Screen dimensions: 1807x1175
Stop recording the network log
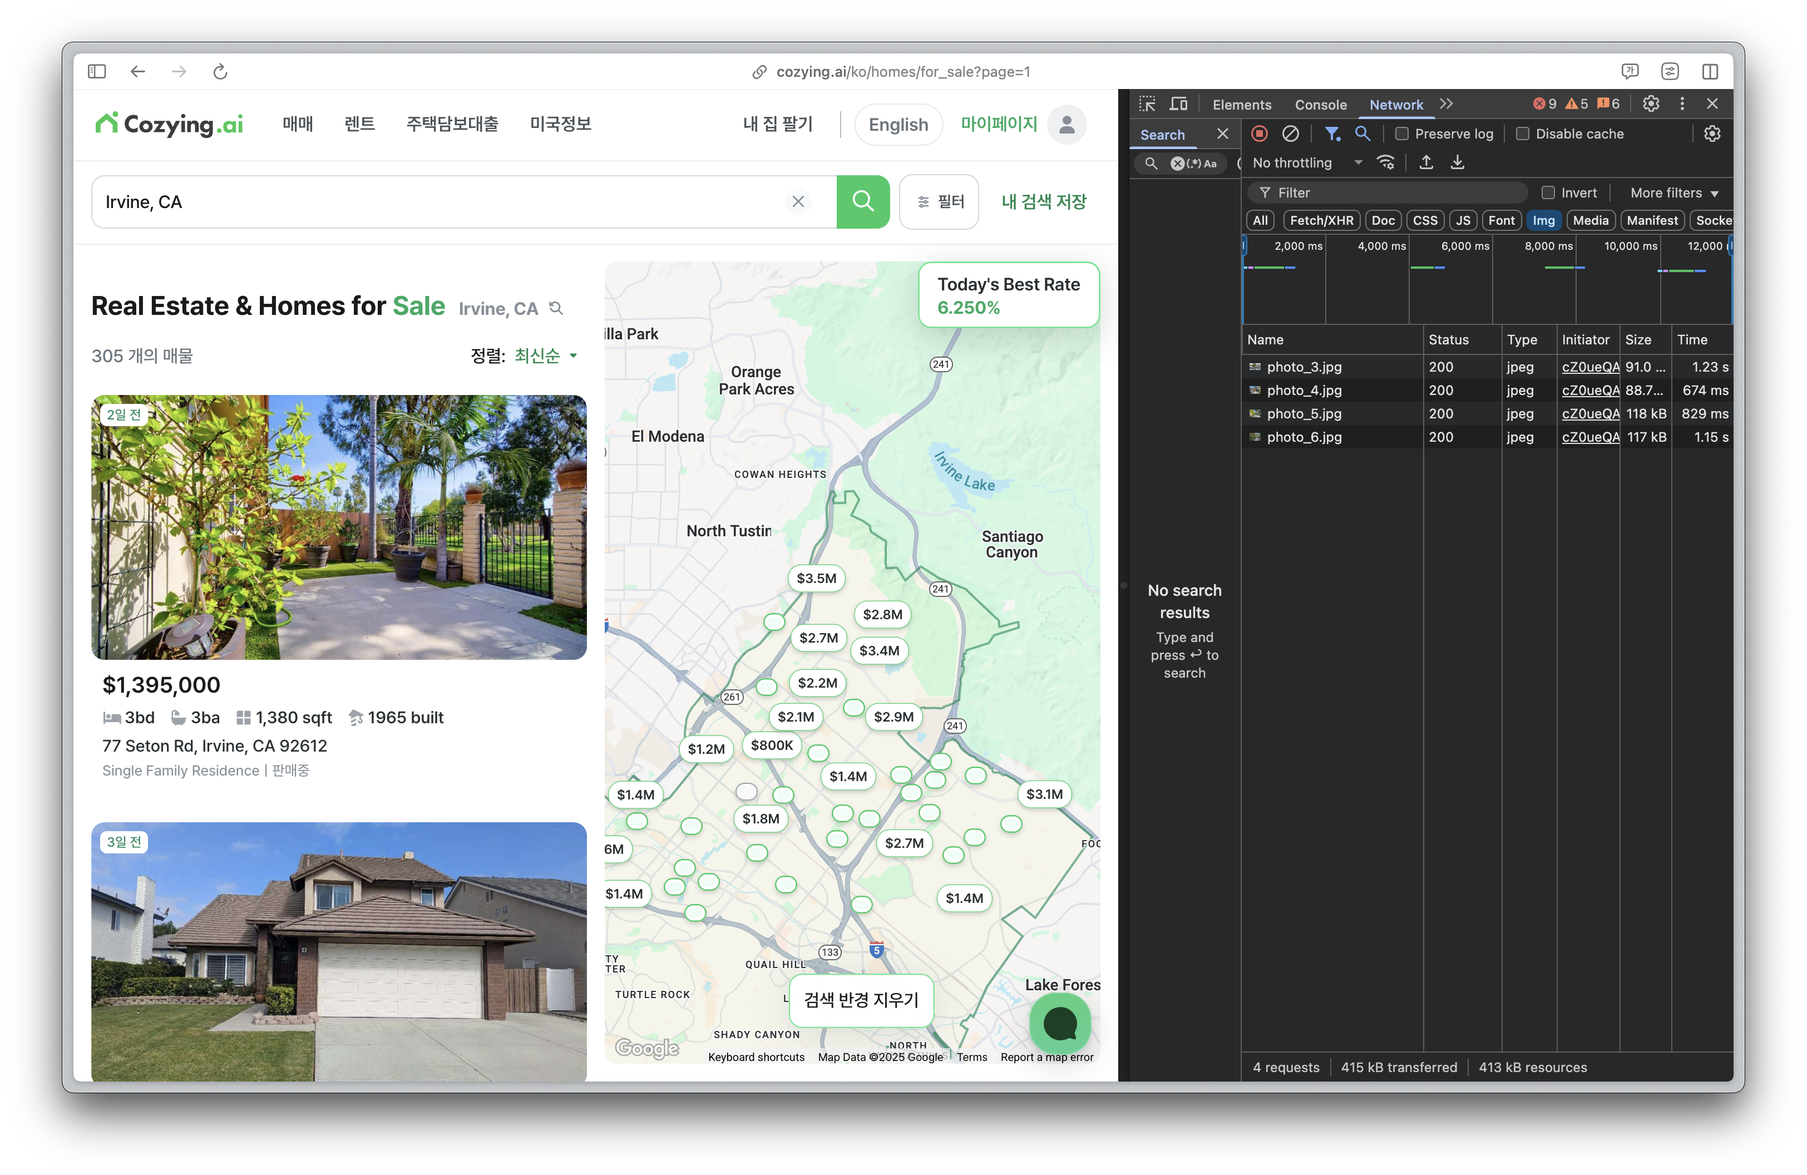[x=1259, y=134]
